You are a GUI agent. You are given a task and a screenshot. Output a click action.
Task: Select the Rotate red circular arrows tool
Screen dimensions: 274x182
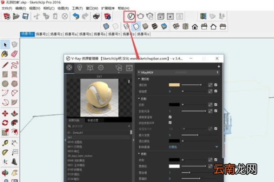click(x=5, y=122)
